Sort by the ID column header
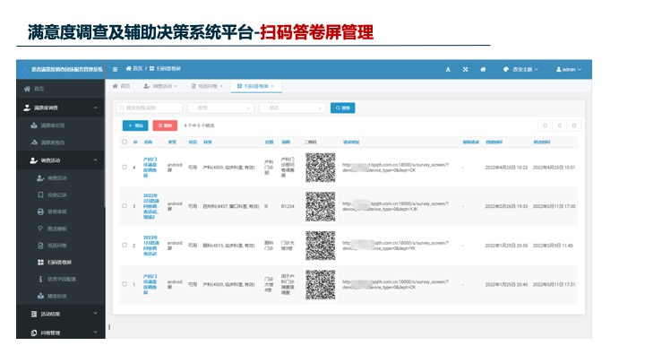Viewport: 645px width, 363px height. (x=135, y=142)
